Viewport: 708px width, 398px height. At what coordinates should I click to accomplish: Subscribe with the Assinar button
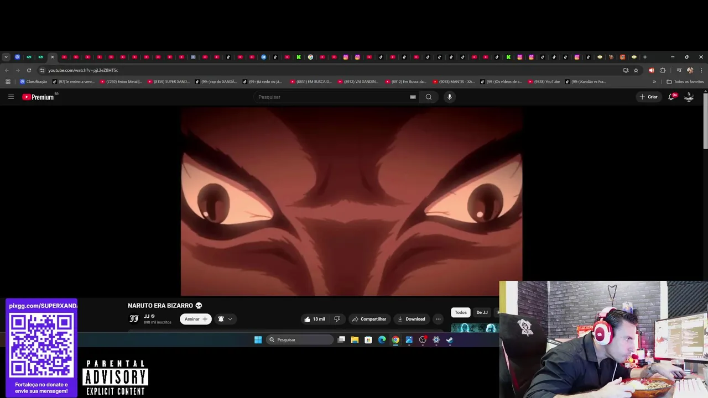[196, 319]
